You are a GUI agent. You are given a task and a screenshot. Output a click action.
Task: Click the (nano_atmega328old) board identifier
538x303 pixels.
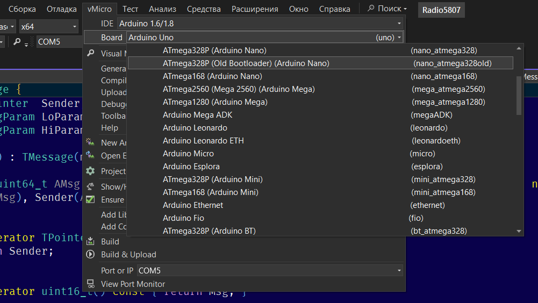click(452, 63)
